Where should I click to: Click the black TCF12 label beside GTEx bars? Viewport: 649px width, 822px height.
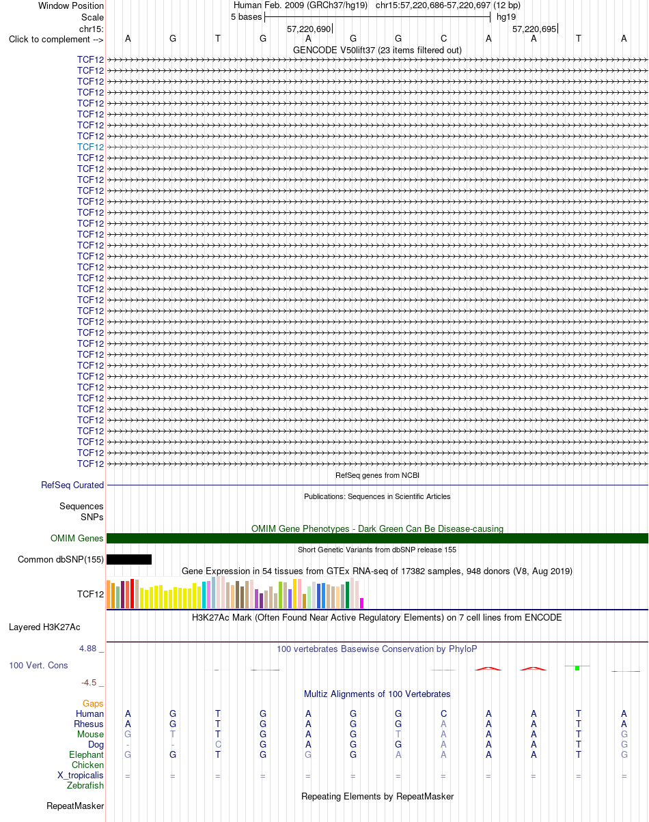tap(91, 594)
